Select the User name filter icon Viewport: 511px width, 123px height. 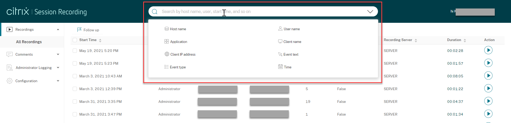point(280,29)
